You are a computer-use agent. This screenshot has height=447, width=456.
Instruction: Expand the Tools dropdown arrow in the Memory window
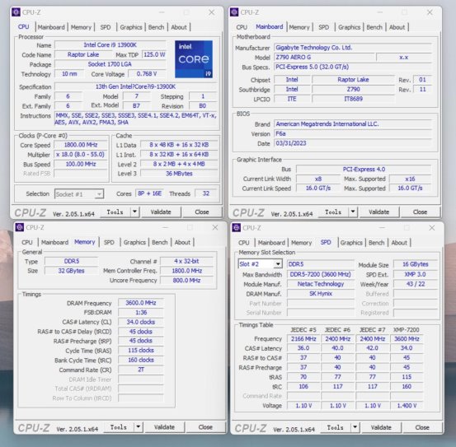coord(139,427)
